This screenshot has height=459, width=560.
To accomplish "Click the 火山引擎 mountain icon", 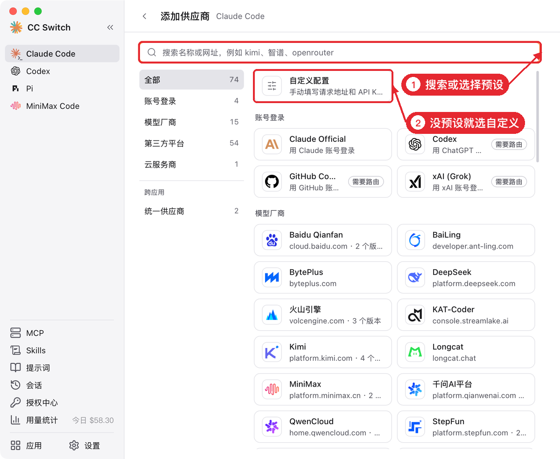I will (272, 315).
